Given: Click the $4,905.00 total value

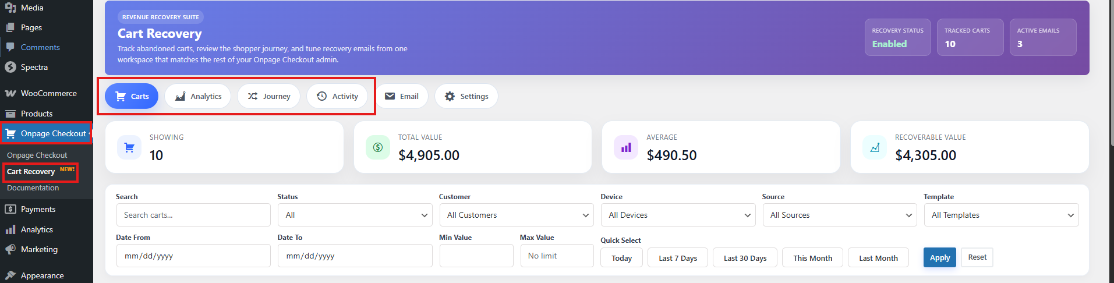Looking at the screenshot, I should click(429, 155).
